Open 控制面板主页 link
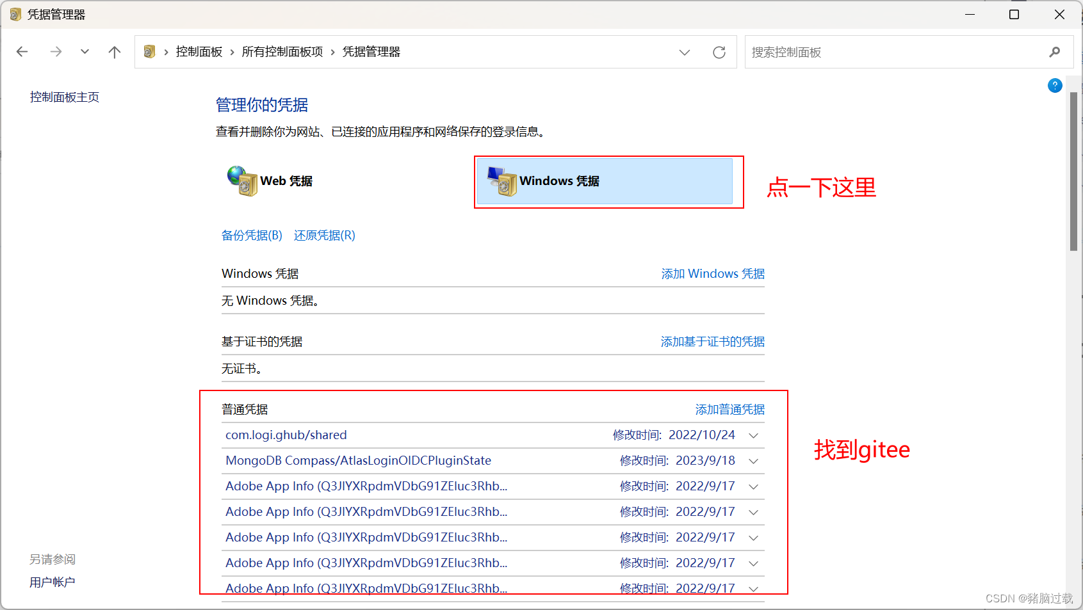This screenshot has width=1083, height=610. coord(65,97)
